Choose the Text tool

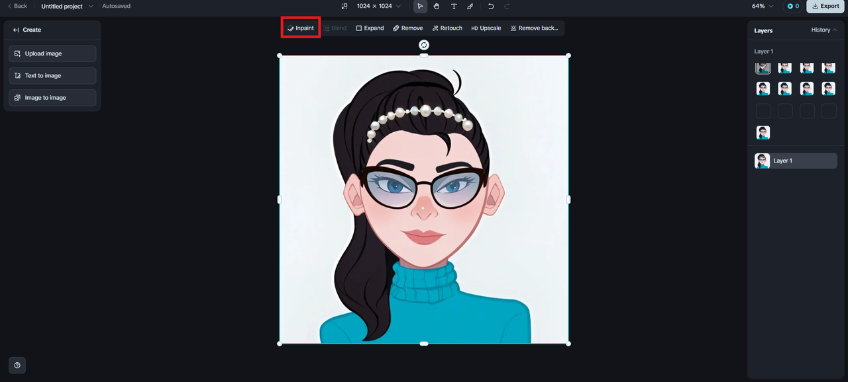pyautogui.click(x=454, y=6)
